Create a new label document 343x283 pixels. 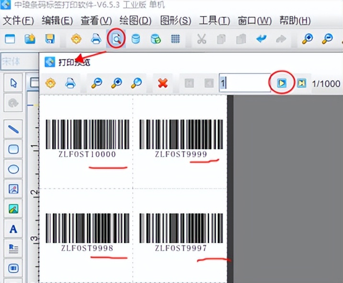pos(10,39)
